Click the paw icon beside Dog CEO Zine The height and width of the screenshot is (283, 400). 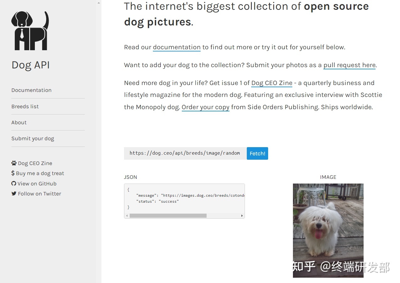pyautogui.click(x=14, y=163)
